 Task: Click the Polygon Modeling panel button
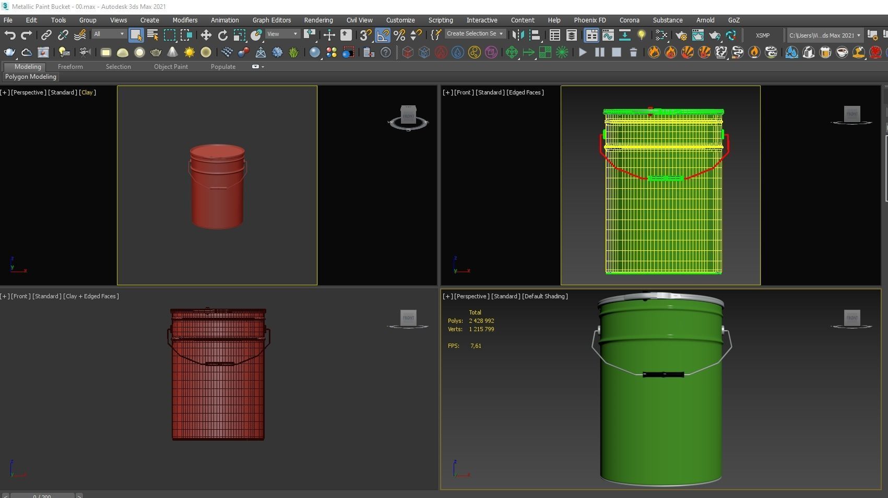tap(31, 77)
